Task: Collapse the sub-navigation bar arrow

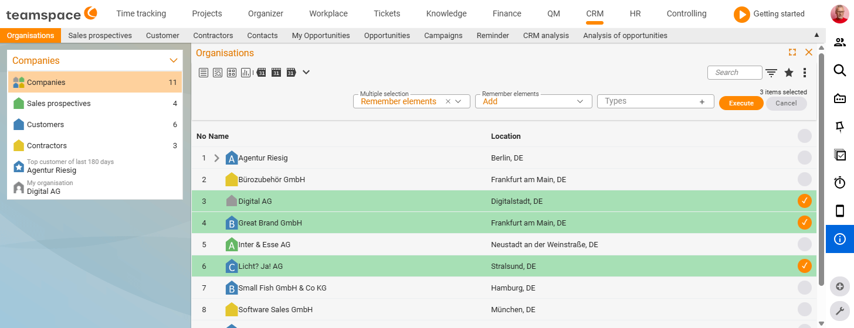Action: point(817,35)
